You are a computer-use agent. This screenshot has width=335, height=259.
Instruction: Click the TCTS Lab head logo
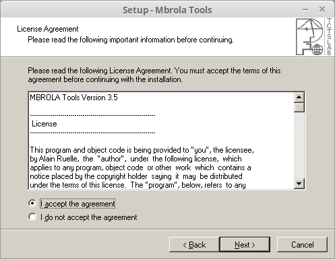[310, 37]
